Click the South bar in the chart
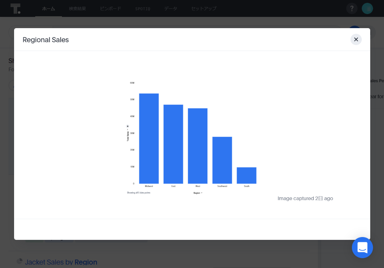 (x=247, y=175)
